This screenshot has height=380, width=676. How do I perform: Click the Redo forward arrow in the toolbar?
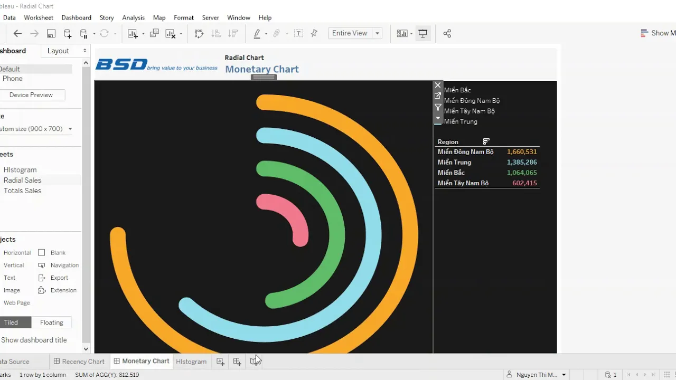34,33
